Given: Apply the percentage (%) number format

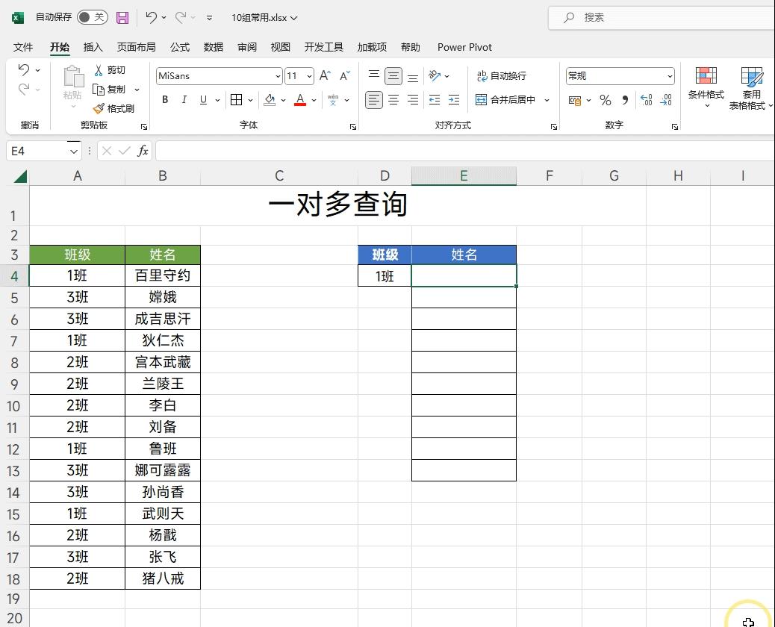Looking at the screenshot, I should 605,99.
